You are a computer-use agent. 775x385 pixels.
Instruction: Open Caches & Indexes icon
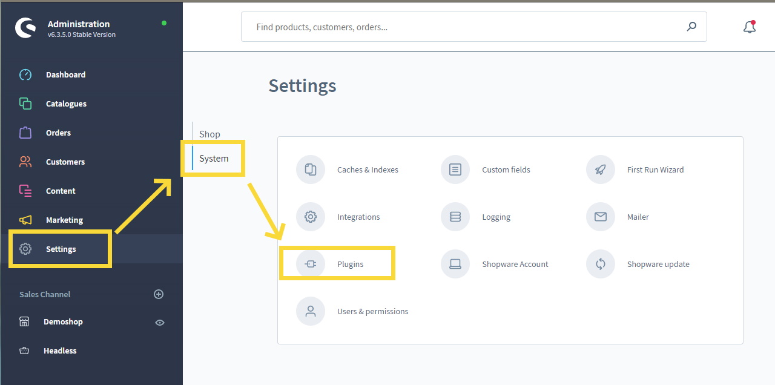pyautogui.click(x=311, y=169)
